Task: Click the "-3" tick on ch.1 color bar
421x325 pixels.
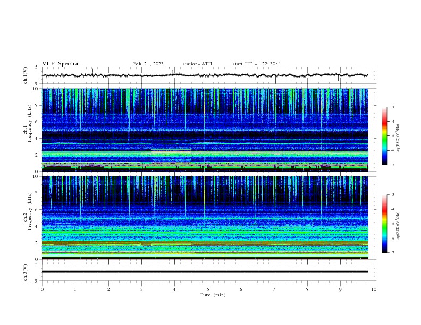Action: [392, 107]
